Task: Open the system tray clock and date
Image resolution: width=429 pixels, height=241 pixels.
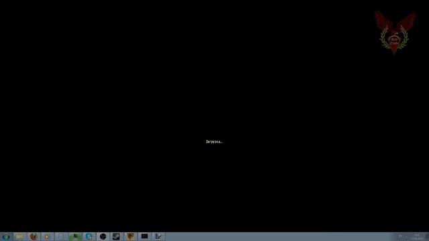Action: point(417,237)
